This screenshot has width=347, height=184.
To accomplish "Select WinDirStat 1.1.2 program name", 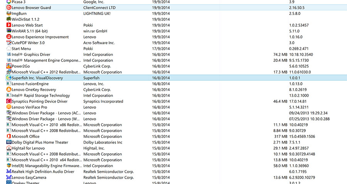I will pos(25,19).
